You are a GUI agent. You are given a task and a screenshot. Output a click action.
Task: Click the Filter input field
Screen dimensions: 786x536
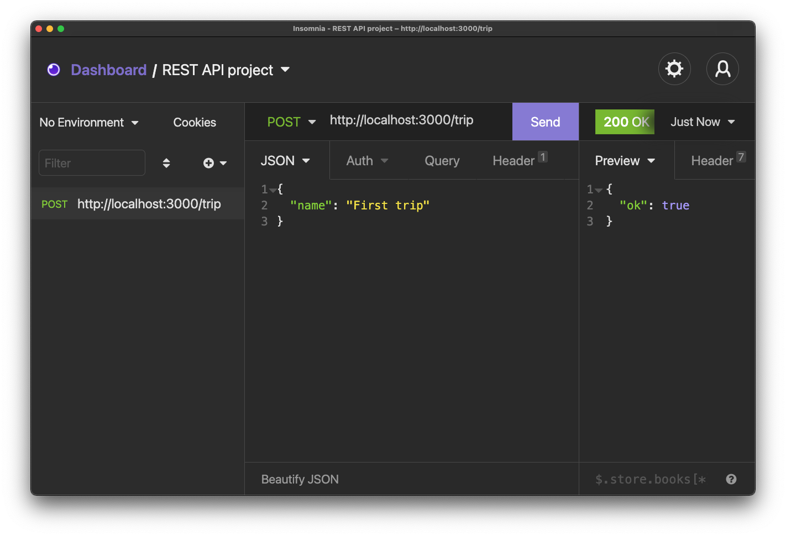click(x=92, y=163)
